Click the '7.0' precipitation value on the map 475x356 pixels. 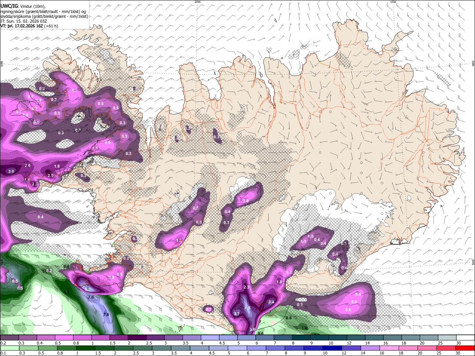[x=91, y=297]
